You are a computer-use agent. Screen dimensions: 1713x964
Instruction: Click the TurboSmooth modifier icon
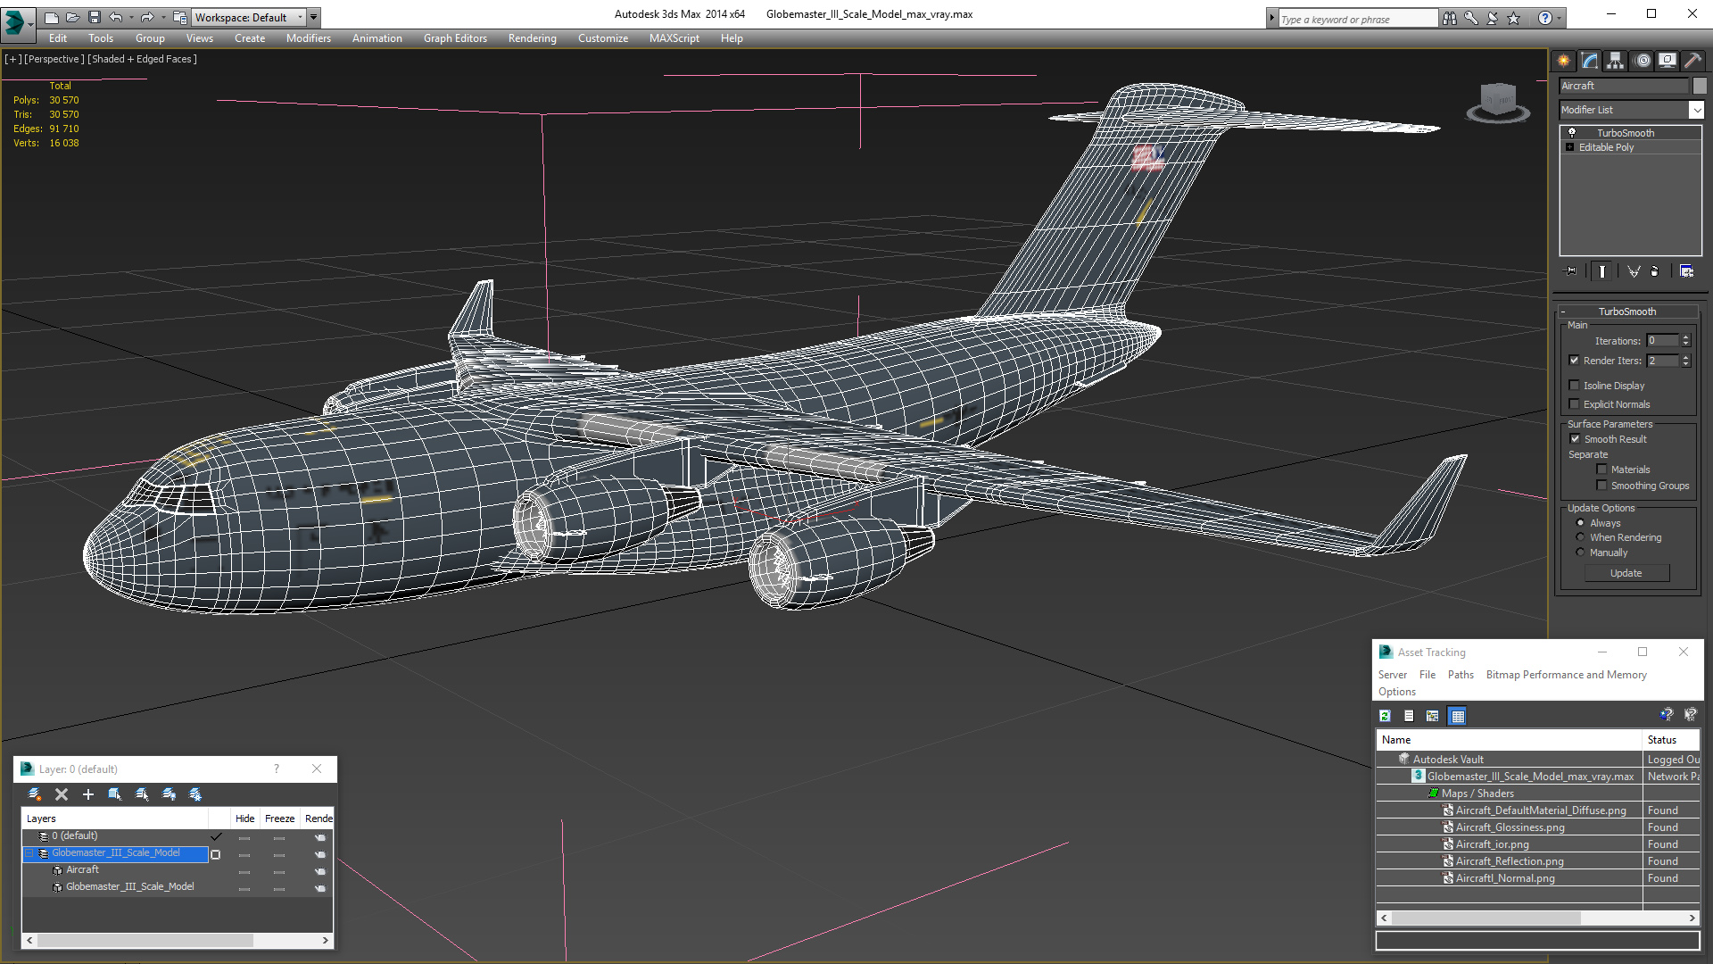point(1573,130)
